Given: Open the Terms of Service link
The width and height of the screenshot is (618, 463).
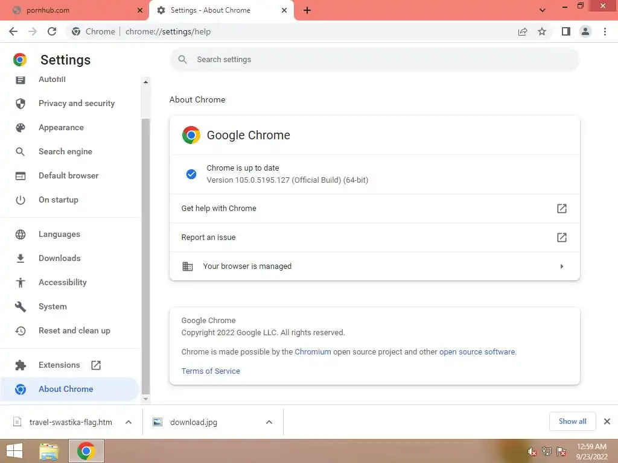Looking at the screenshot, I should click(x=211, y=371).
